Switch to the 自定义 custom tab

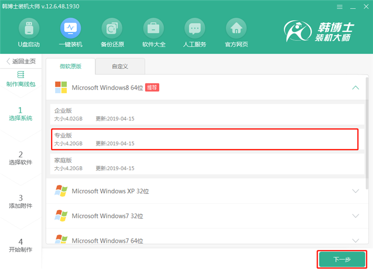click(x=120, y=66)
